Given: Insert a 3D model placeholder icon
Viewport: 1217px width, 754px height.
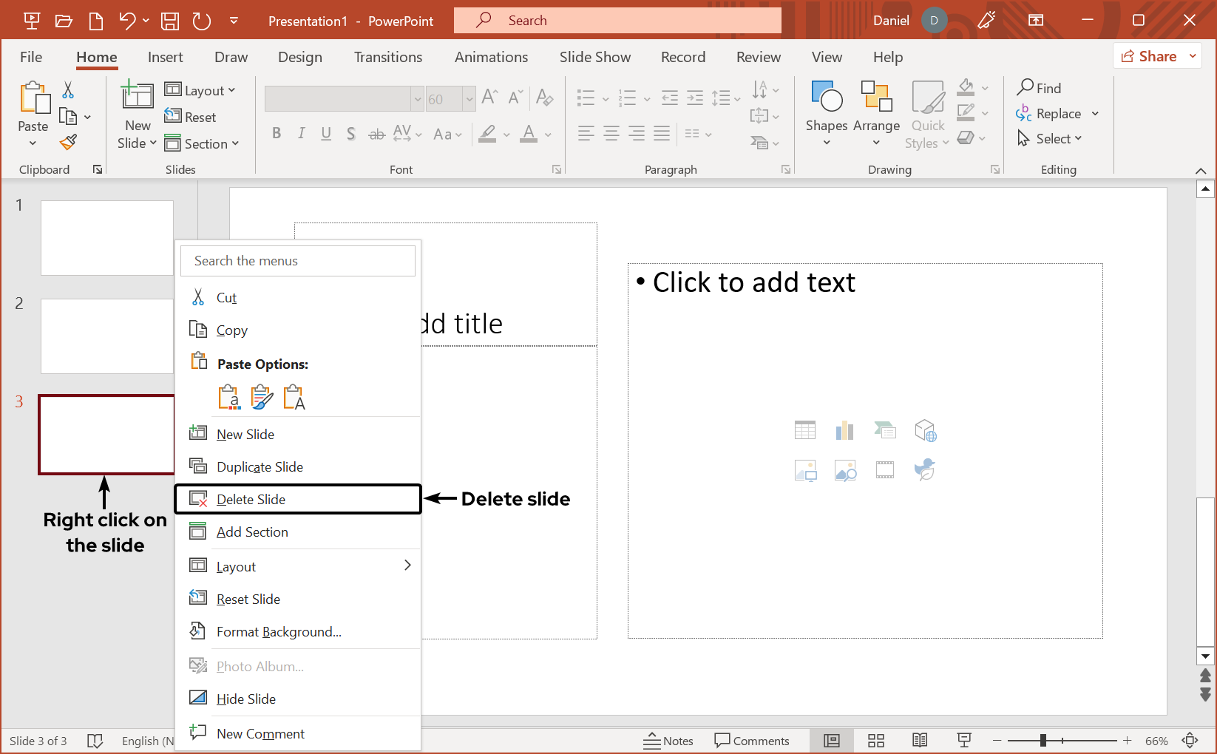Looking at the screenshot, I should [925, 429].
